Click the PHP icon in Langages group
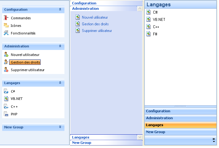Image resolution: width=219 pixels, height=148 pixels. (6, 114)
